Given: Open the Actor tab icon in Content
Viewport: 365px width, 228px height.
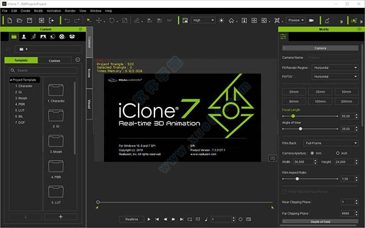Looking at the screenshot, I should pos(24,36).
